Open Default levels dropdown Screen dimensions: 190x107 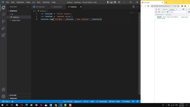tap(159, 15)
